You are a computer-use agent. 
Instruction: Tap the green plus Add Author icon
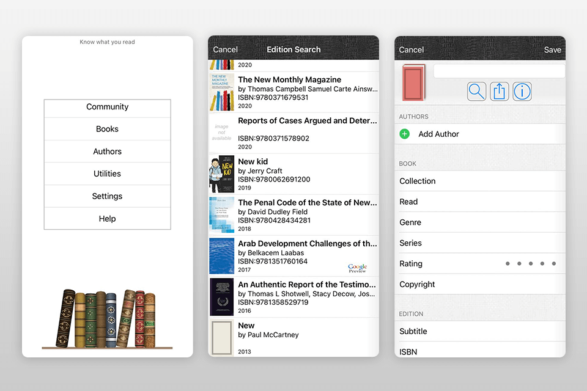405,134
